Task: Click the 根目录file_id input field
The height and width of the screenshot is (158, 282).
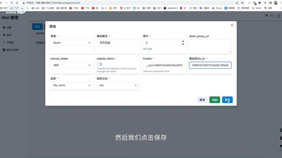Action: pyautogui.click(x=210, y=65)
